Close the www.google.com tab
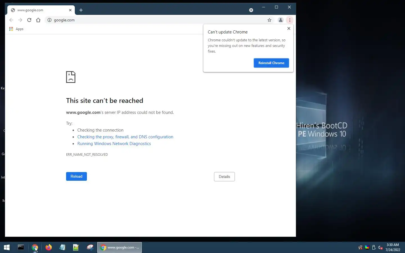The height and width of the screenshot is (253, 405). [x=70, y=10]
